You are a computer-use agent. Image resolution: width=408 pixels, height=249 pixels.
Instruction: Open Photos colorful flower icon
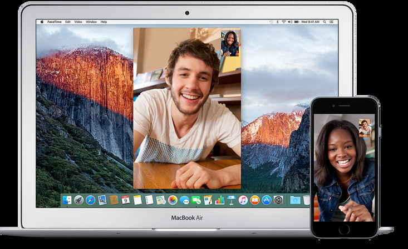[x=173, y=200]
